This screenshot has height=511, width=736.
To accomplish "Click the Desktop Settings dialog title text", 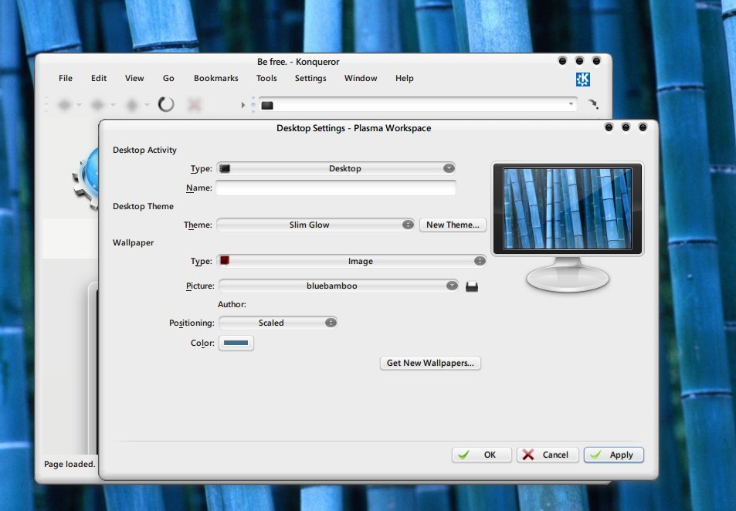I will 354,128.
